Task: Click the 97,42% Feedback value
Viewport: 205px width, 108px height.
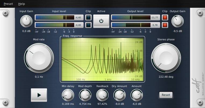Action: [102, 104]
